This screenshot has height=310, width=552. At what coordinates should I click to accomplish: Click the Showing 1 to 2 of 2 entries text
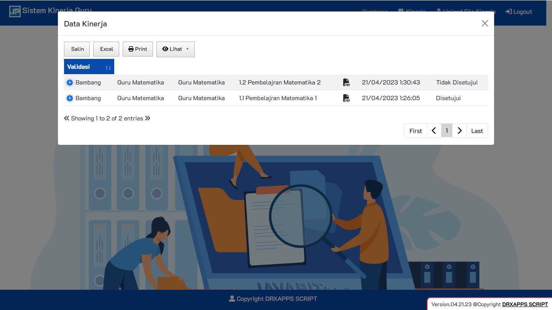click(x=107, y=118)
